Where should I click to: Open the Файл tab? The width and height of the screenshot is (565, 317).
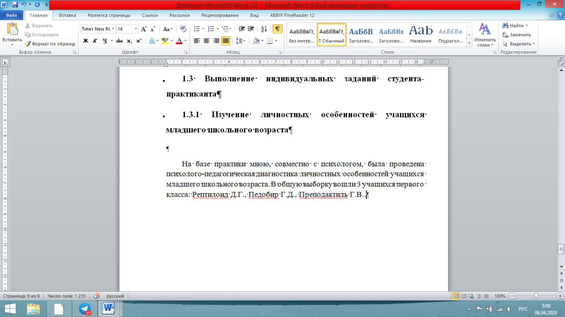point(11,15)
